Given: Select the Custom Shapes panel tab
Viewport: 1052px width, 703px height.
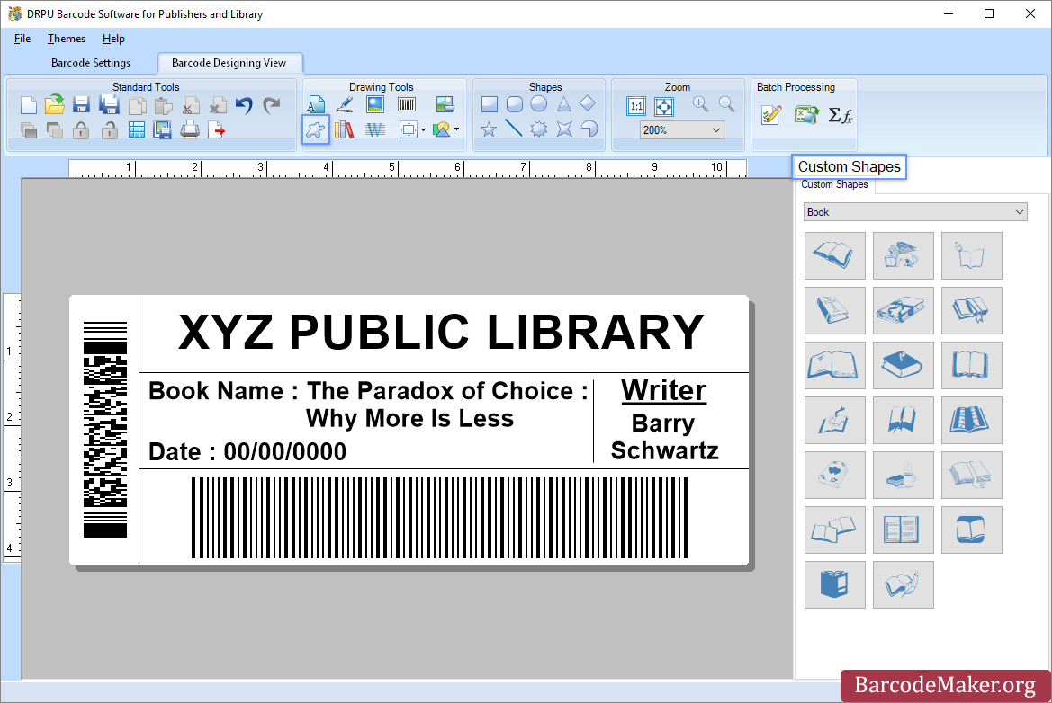Looking at the screenshot, I should (x=834, y=185).
